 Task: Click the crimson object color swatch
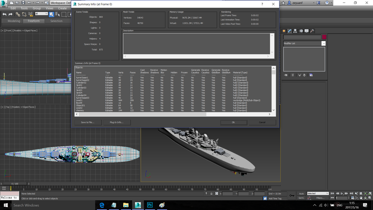(x=324, y=37)
